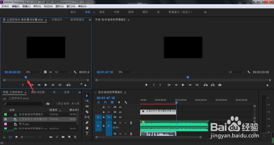Open Program monitor panel menu

pos(129,20)
